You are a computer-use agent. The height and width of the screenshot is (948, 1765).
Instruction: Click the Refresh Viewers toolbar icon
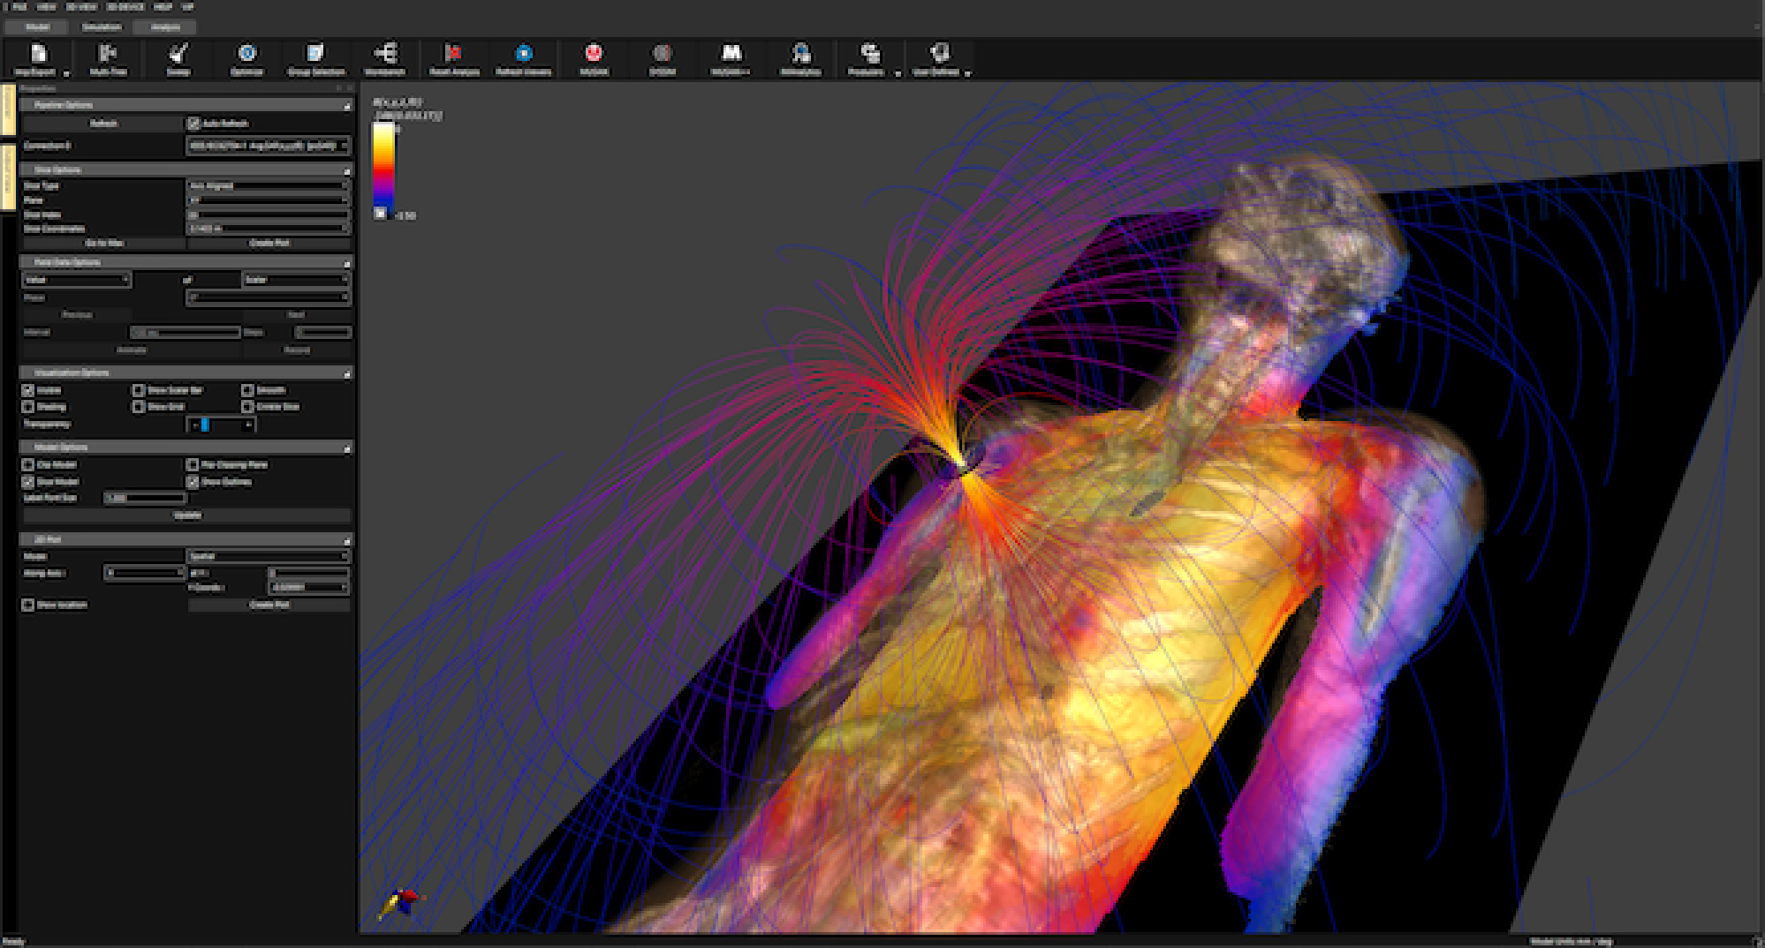[x=523, y=59]
